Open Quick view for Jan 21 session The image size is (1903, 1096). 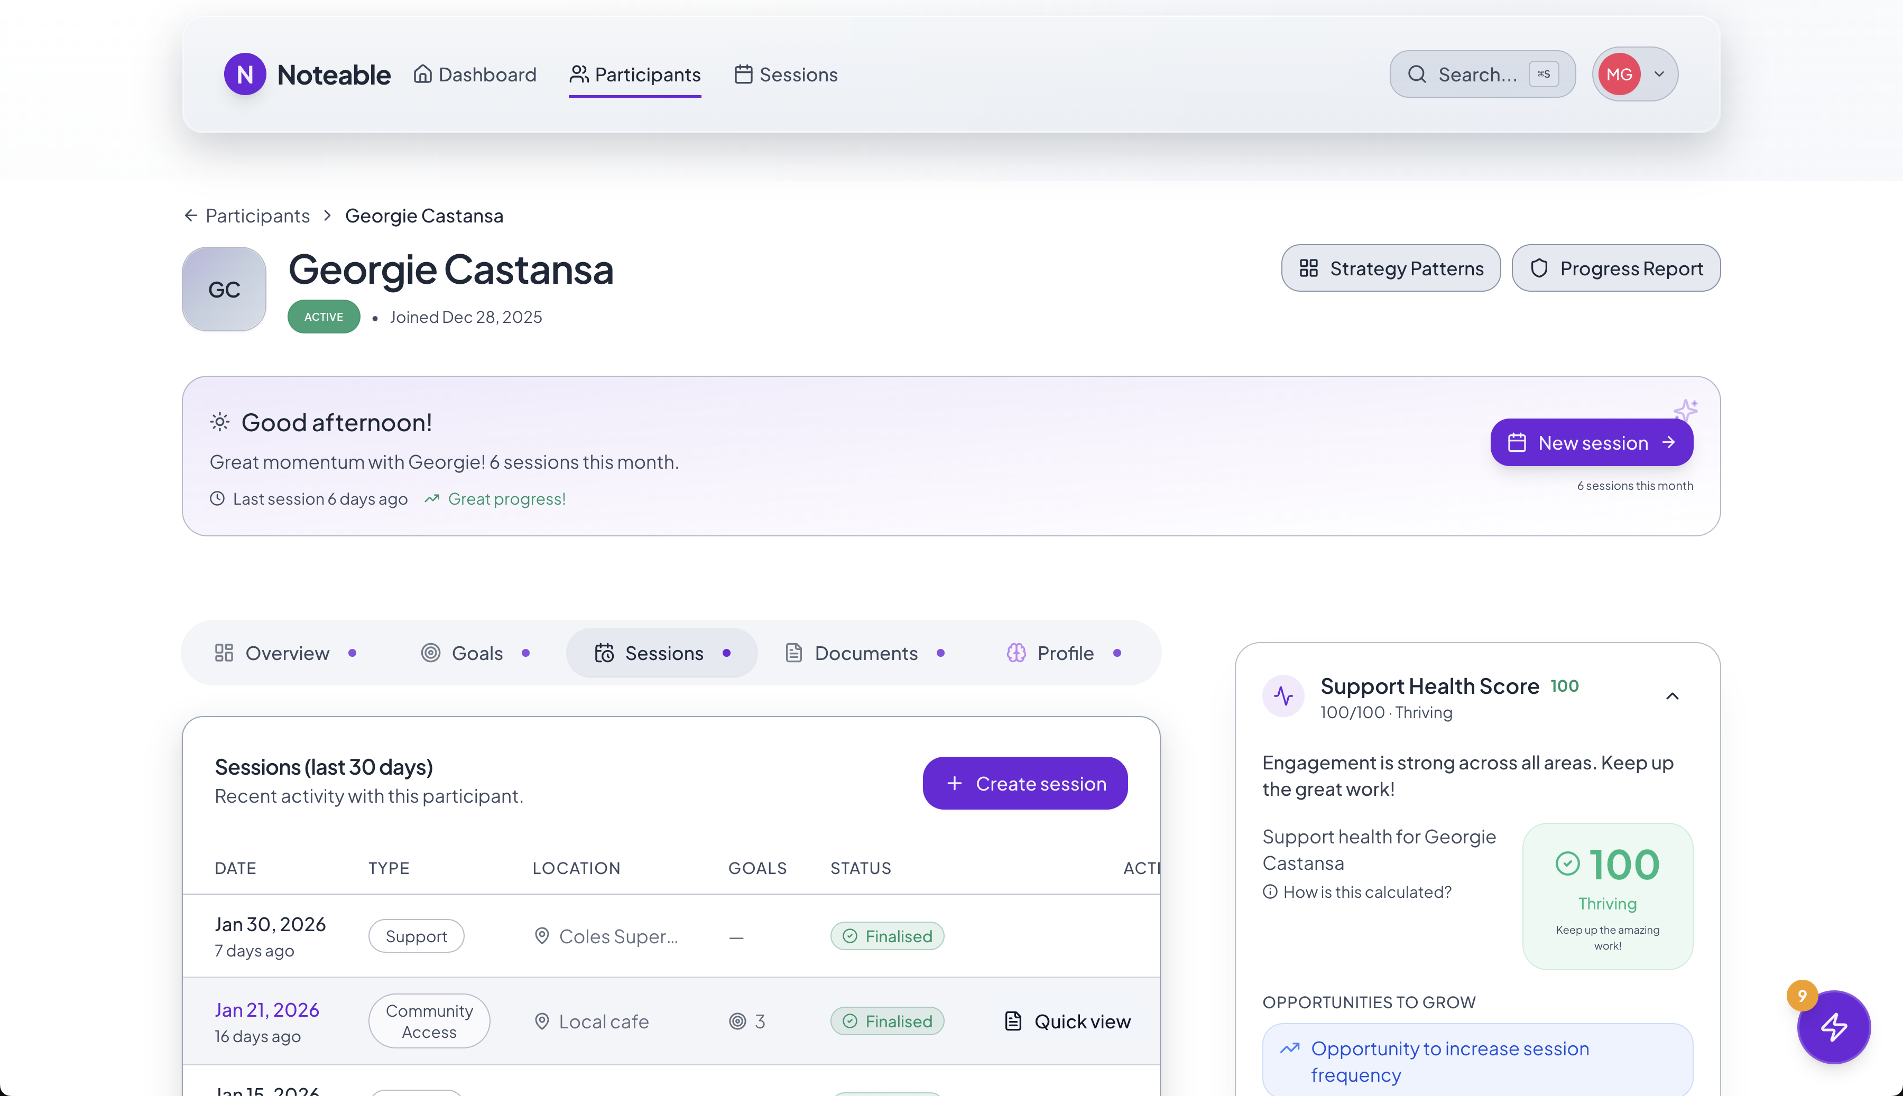pos(1067,1021)
